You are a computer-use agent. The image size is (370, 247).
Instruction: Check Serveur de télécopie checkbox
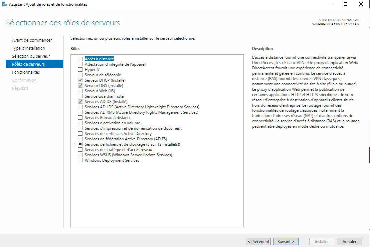pos(80,75)
